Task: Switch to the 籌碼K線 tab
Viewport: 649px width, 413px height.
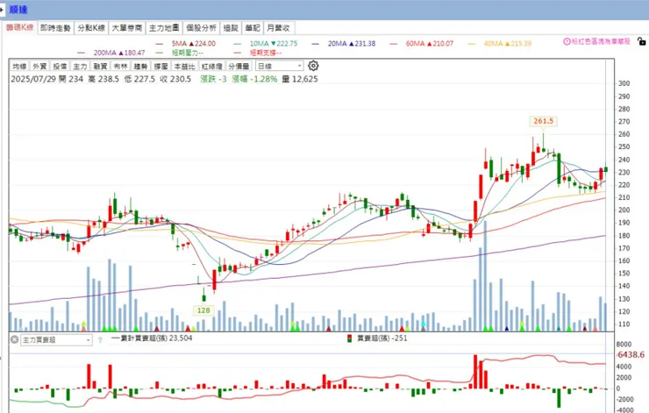Action: pyautogui.click(x=19, y=27)
